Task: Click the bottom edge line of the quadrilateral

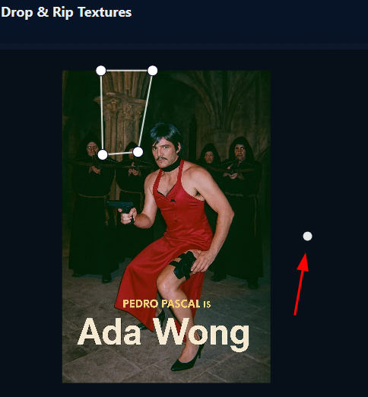Action: (120, 154)
